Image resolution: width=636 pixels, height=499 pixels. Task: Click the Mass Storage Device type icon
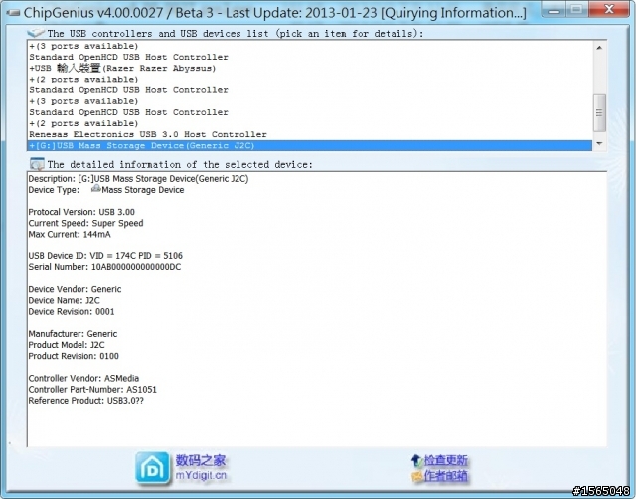point(96,188)
